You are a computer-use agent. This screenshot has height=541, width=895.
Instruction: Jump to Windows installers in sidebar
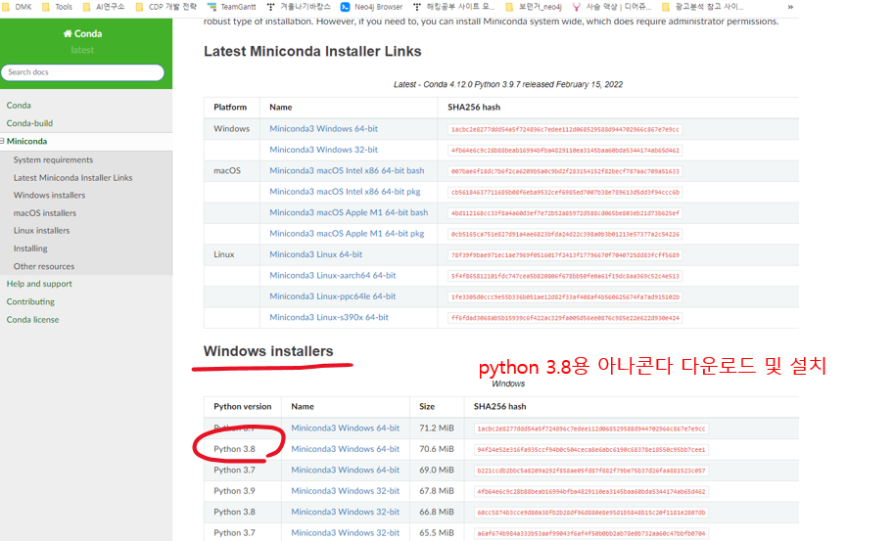click(49, 195)
